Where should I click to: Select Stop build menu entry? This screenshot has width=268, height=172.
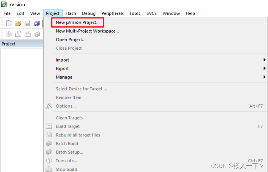click(156, 169)
